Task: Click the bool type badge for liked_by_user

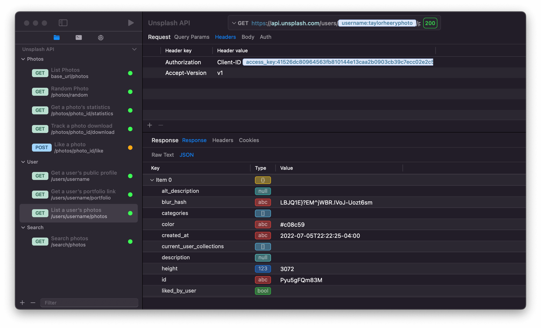Action: coord(263,291)
